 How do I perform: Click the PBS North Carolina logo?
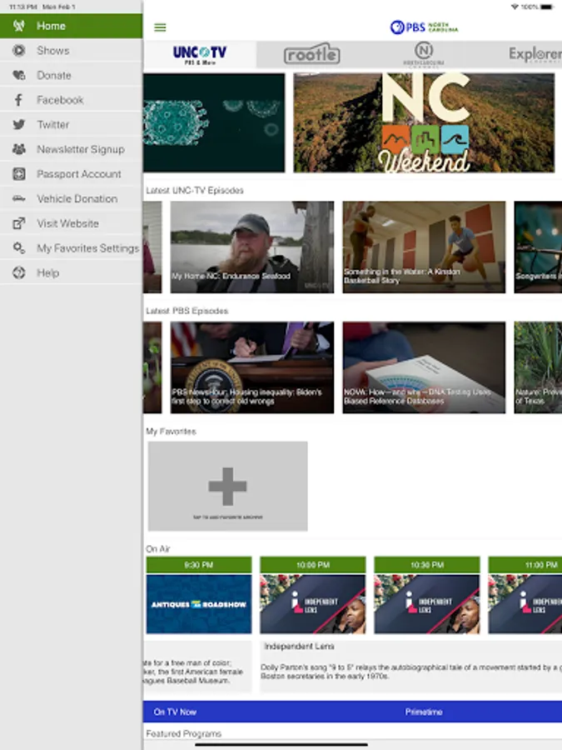(x=424, y=27)
